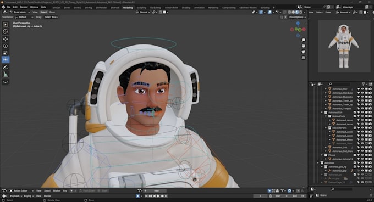The width and height of the screenshot is (374, 202).
Task: Open the Edit menu
Action: 15,7
